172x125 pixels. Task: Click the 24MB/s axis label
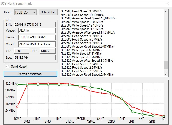tap(10, 111)
